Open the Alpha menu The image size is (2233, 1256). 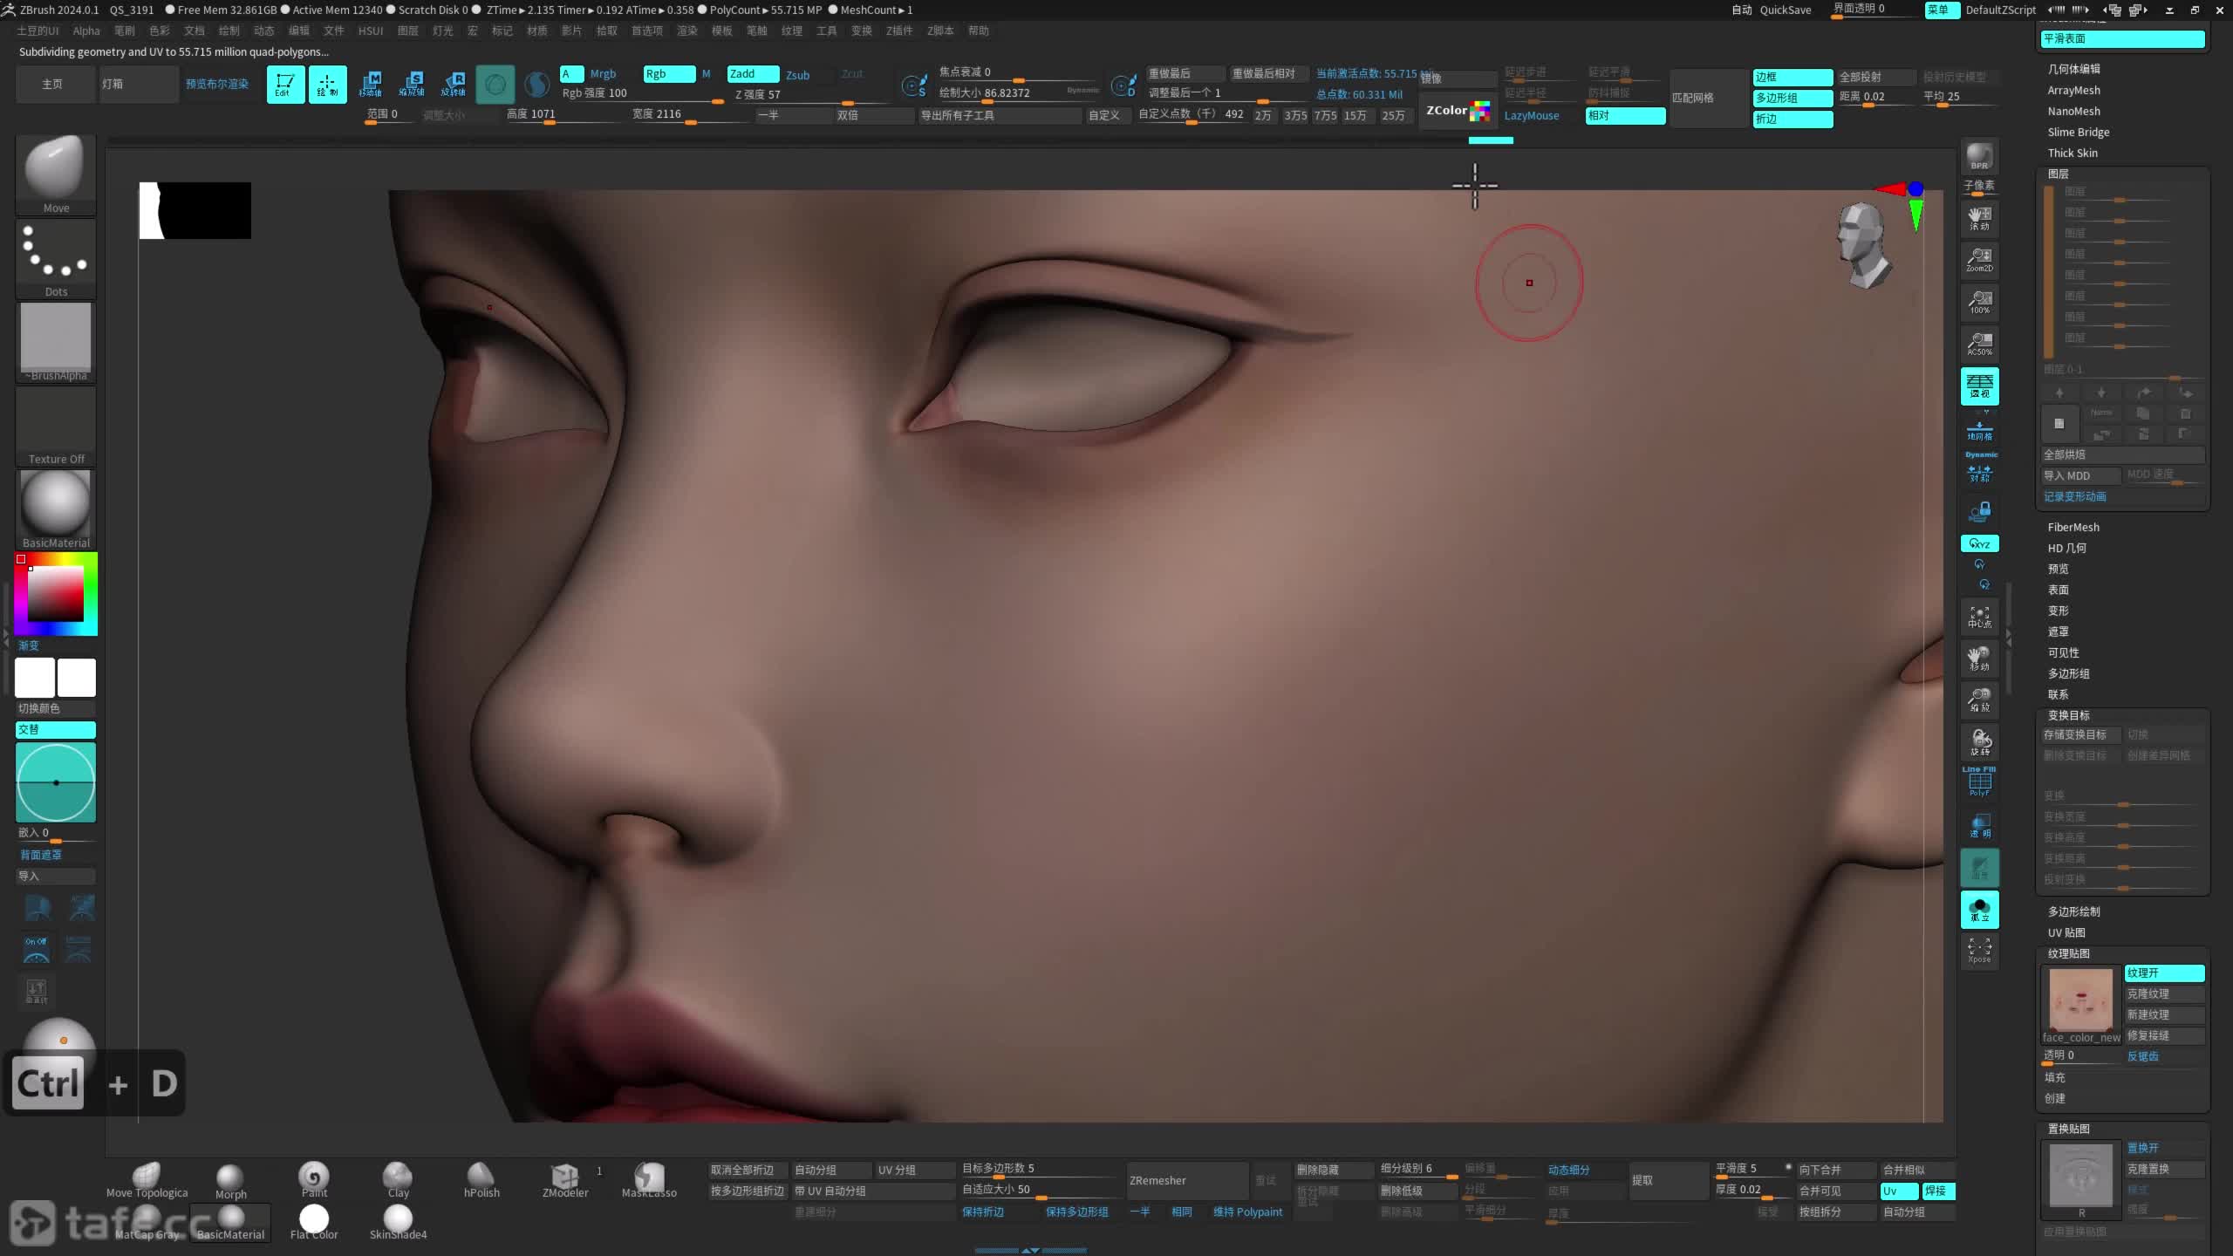point(86,31)
